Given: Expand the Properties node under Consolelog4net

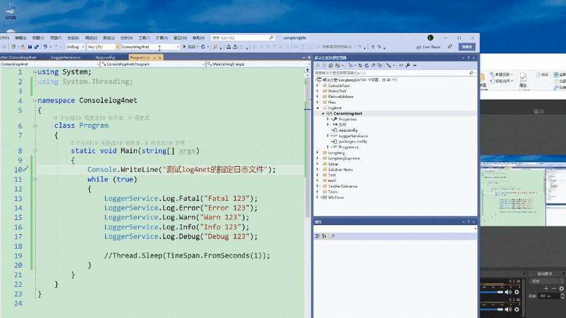Looking at the screenshot, I should [x=328, y=119].
